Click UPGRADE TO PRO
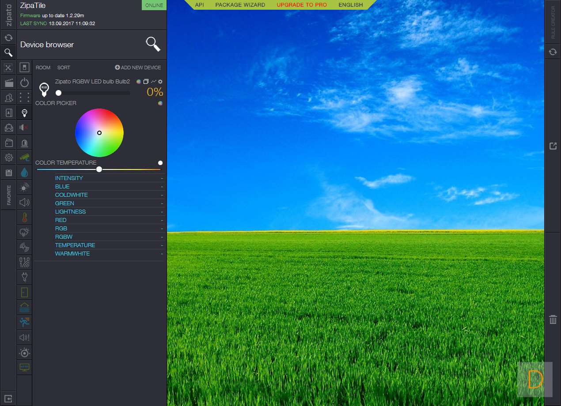Image resolution: width=561 pixels, height=406 pixels. click(x=302, y=5)
